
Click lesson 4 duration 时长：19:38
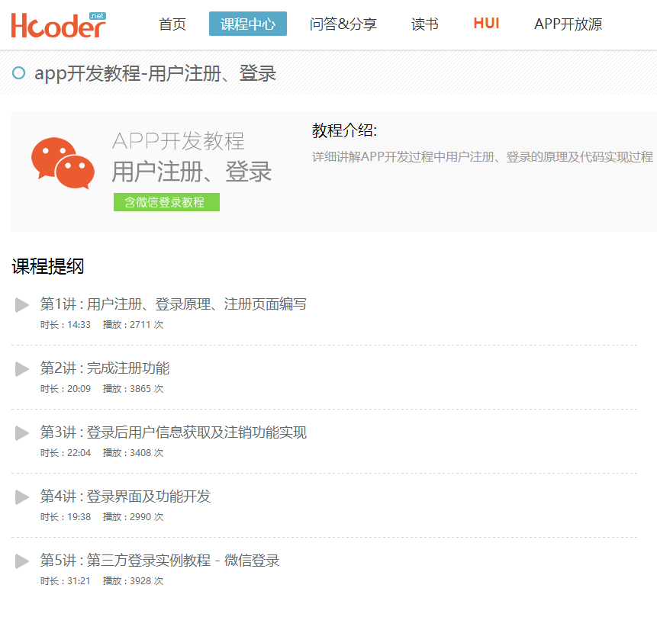(66, 517)
